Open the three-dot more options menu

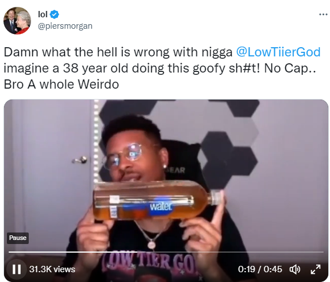[323, 14]
